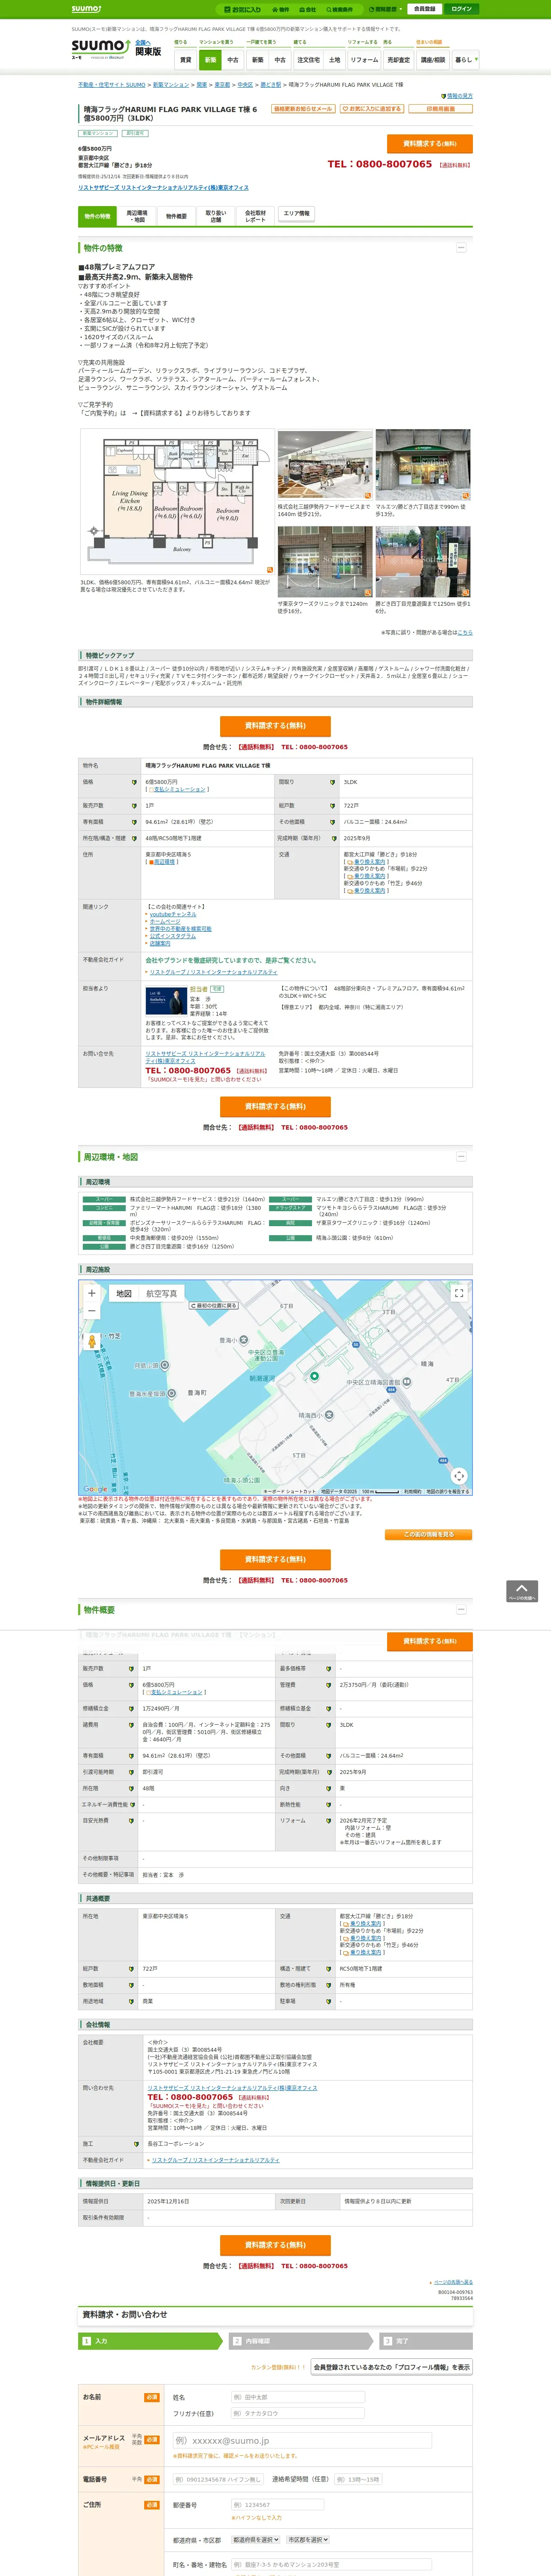Select the Street View pegman icon
The width and height of the screenshot is (551, 2576).
92,1341
